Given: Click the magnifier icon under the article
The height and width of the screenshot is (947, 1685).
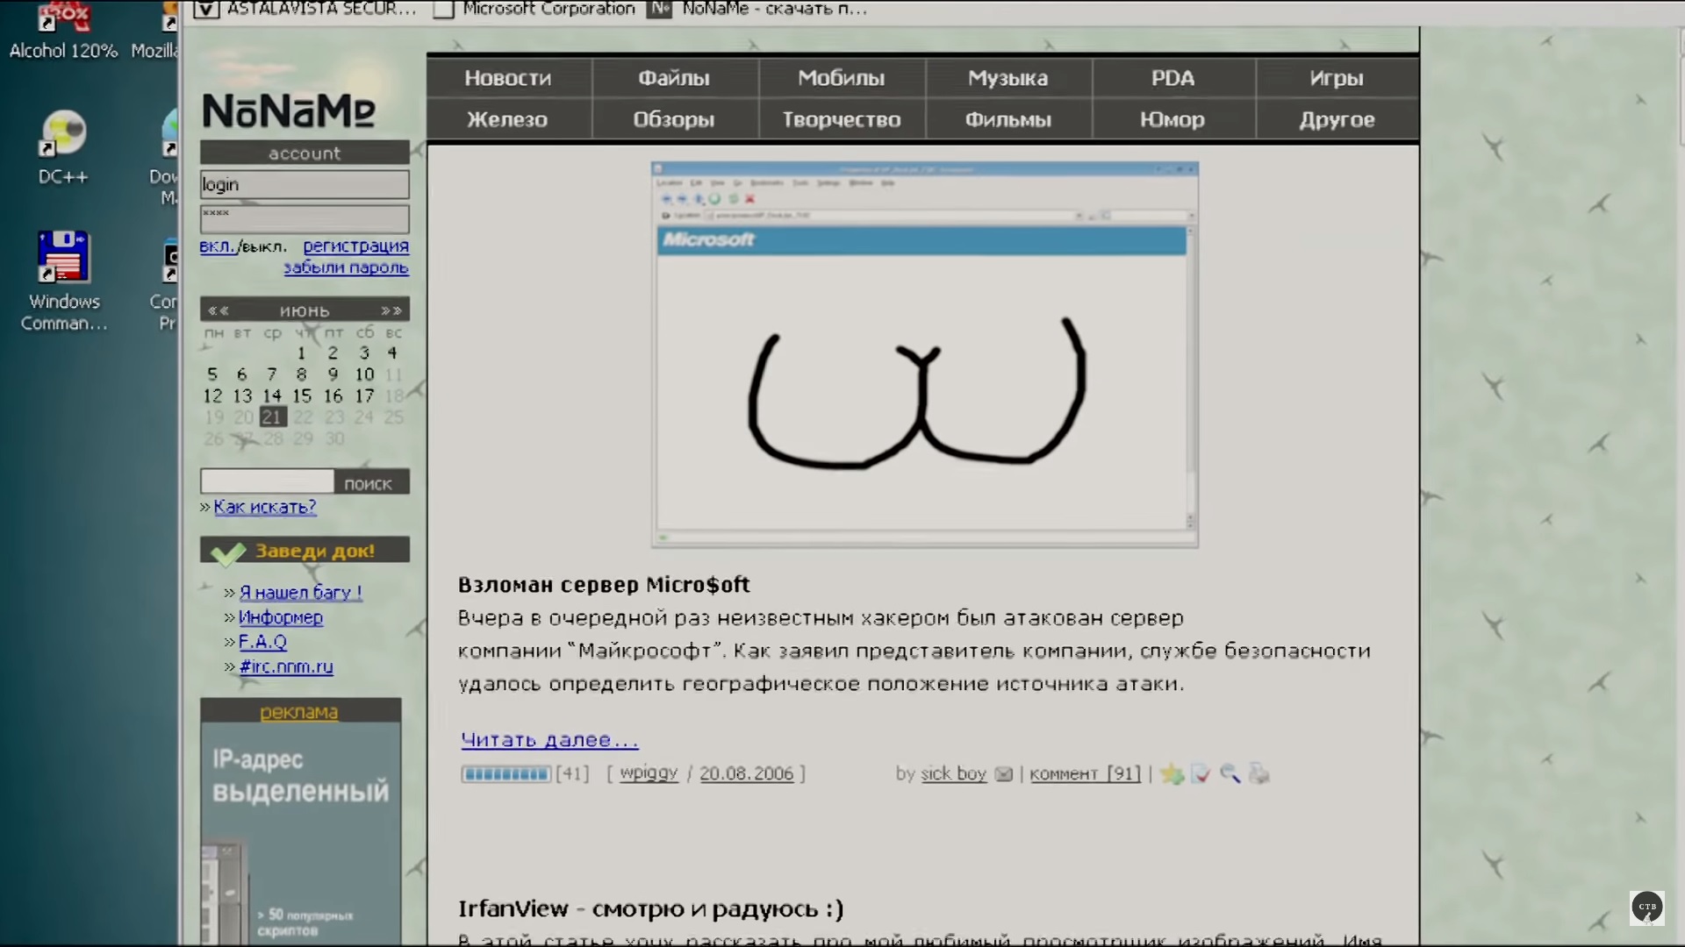Looking at the screenshot, I should pyautogui.click(x=1230, y=773).
